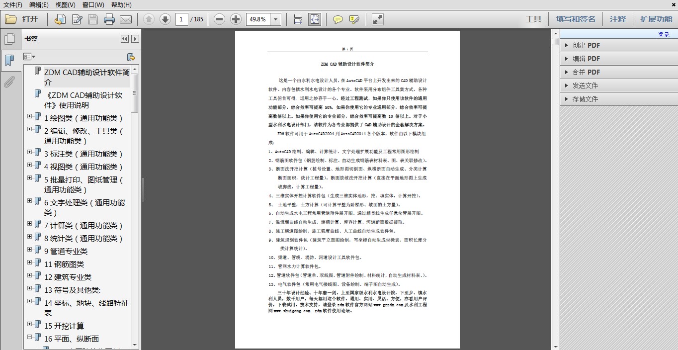Viewport: 678px width, 350px height.
Task: Open the 窗口(W) menu
Action: pos(93,4)
